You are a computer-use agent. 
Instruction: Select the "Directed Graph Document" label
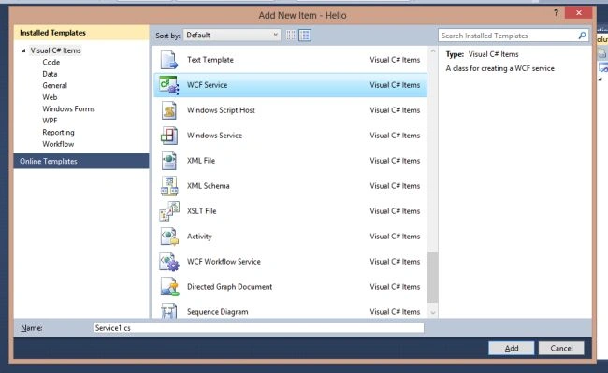(229, 287)
